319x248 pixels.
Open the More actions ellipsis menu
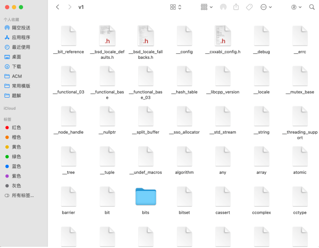pos(266,7)
